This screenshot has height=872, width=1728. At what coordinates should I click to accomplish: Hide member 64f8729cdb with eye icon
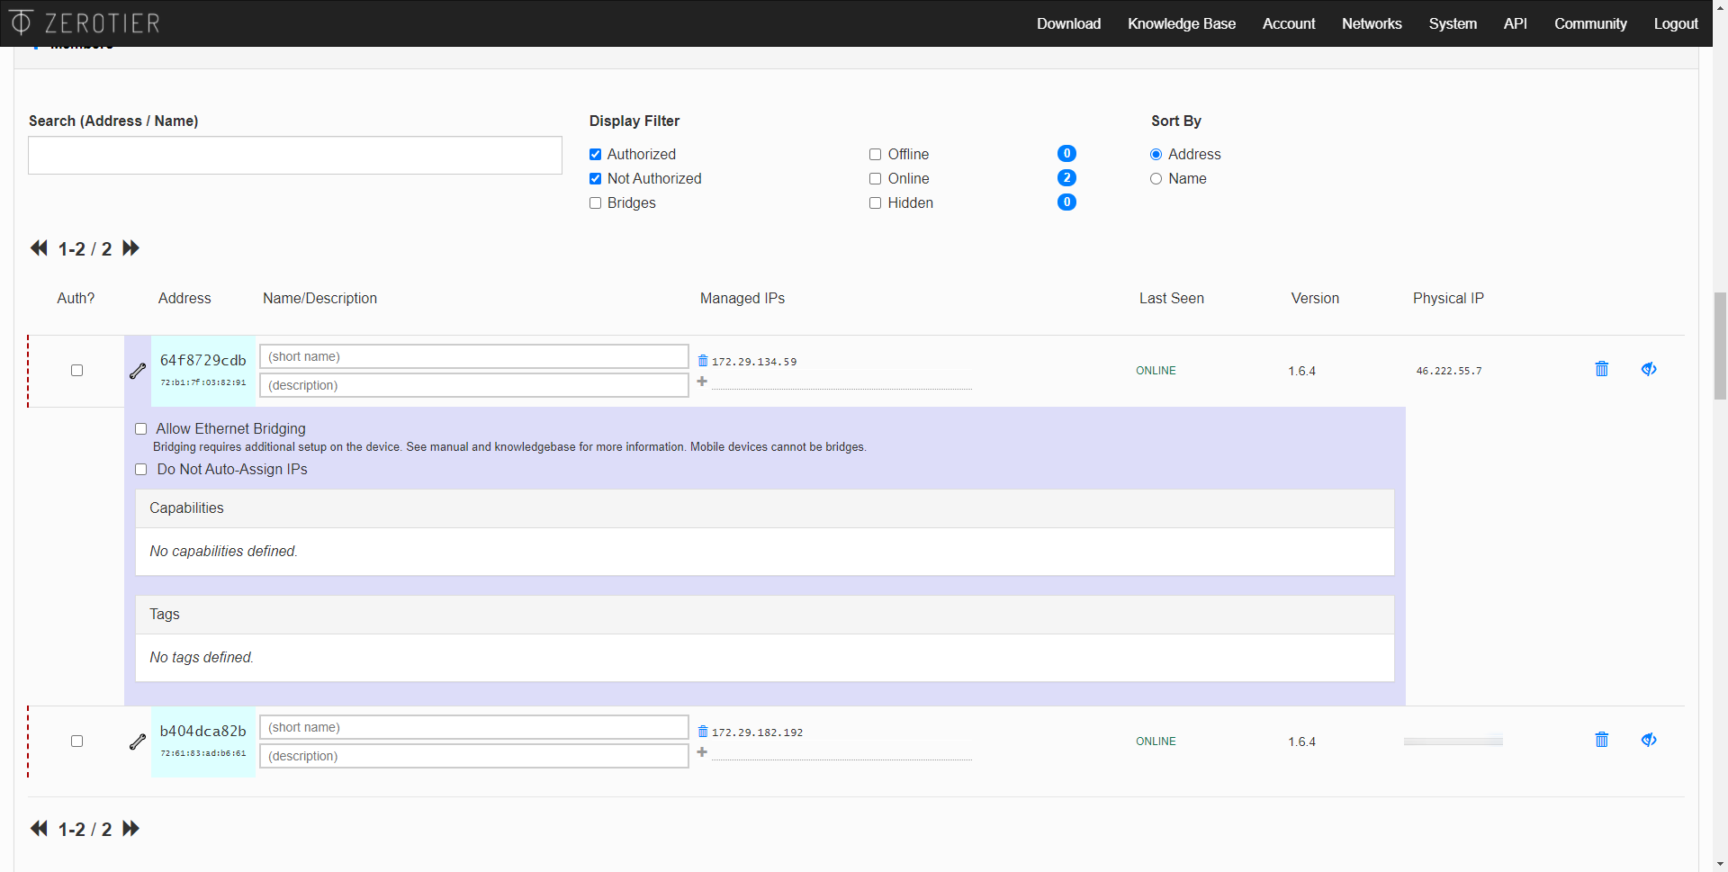pyautogui.click(x=1648, y=369)
